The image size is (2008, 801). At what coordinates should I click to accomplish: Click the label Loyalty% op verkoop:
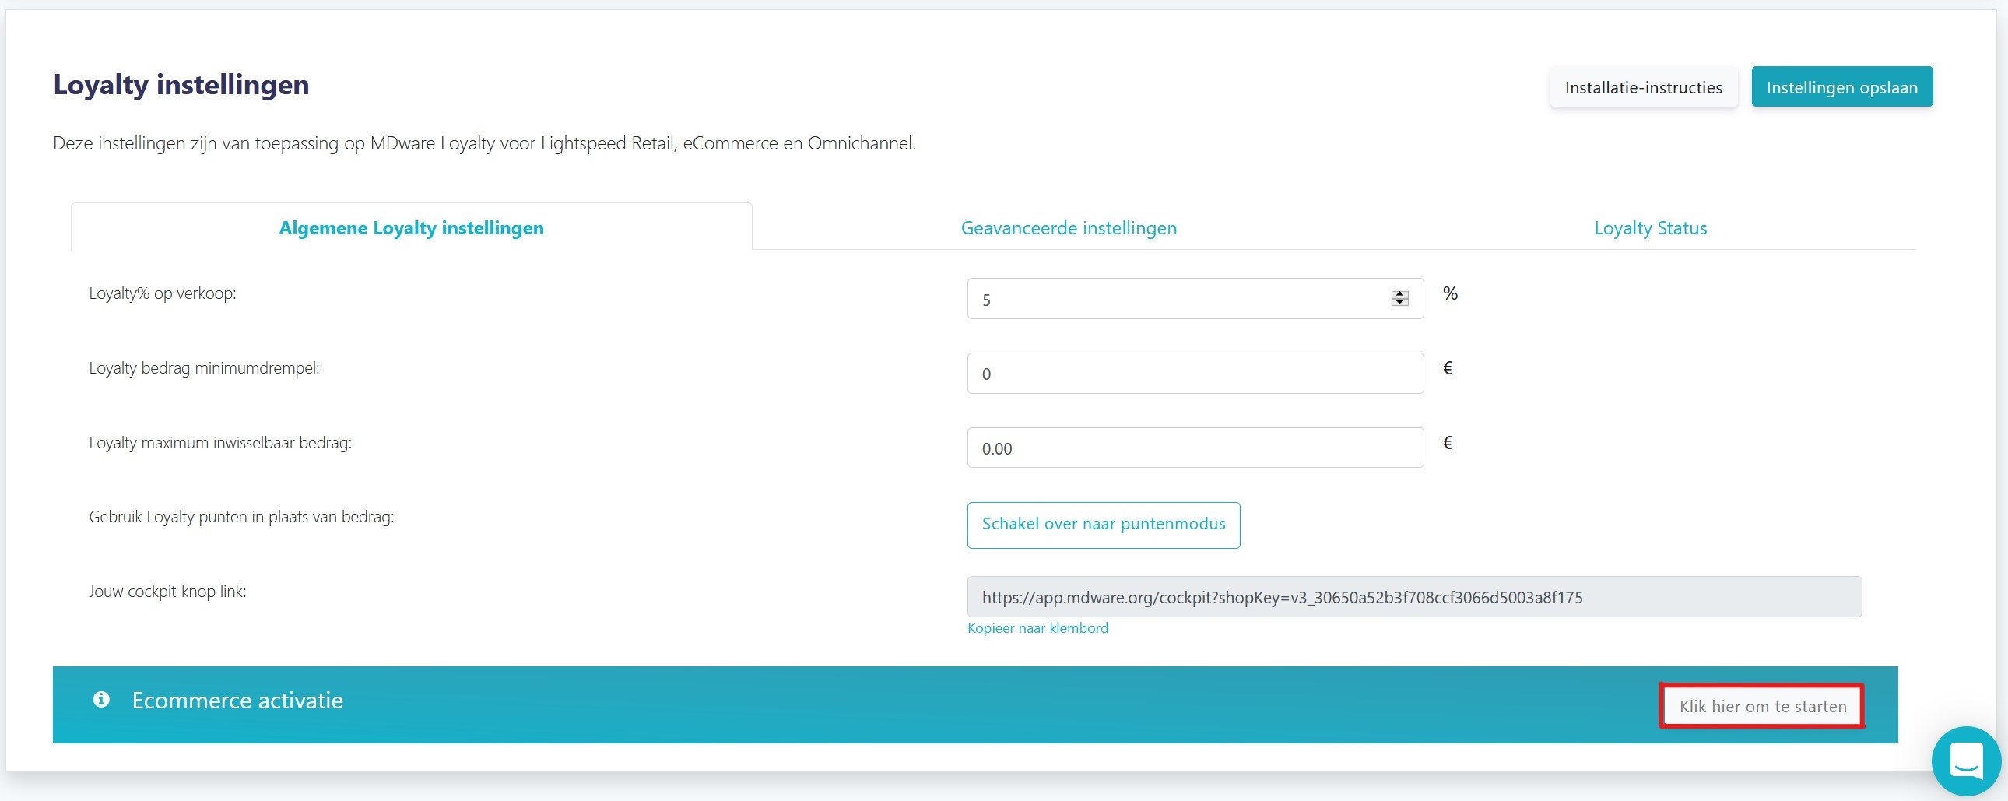click(162, 293)
